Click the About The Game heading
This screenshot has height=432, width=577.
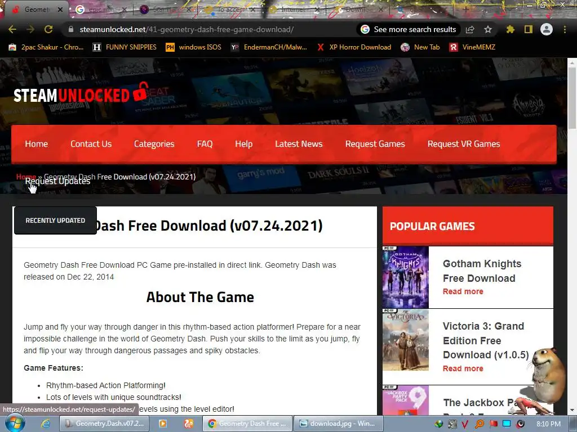[x=200, y=297]
